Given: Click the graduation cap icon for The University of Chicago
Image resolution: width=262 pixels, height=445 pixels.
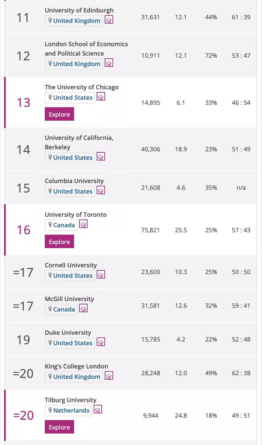Looking at the screenshot, I should click(x=101, y=97).
